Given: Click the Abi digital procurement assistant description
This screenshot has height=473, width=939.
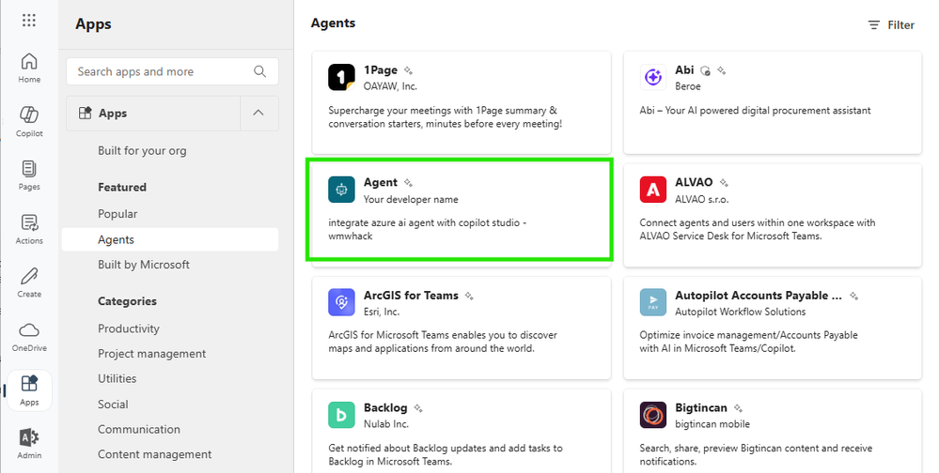Looking at the screenshot, I should pyautogui.click(x=755, y=111).
